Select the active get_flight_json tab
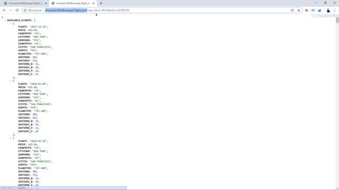Screen dimensions: 339x190 coord(73,3)
